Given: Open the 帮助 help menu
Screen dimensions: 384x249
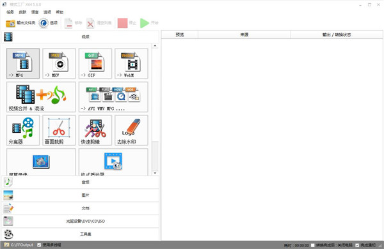Looking at the screenshot, I should pos(60,12).
